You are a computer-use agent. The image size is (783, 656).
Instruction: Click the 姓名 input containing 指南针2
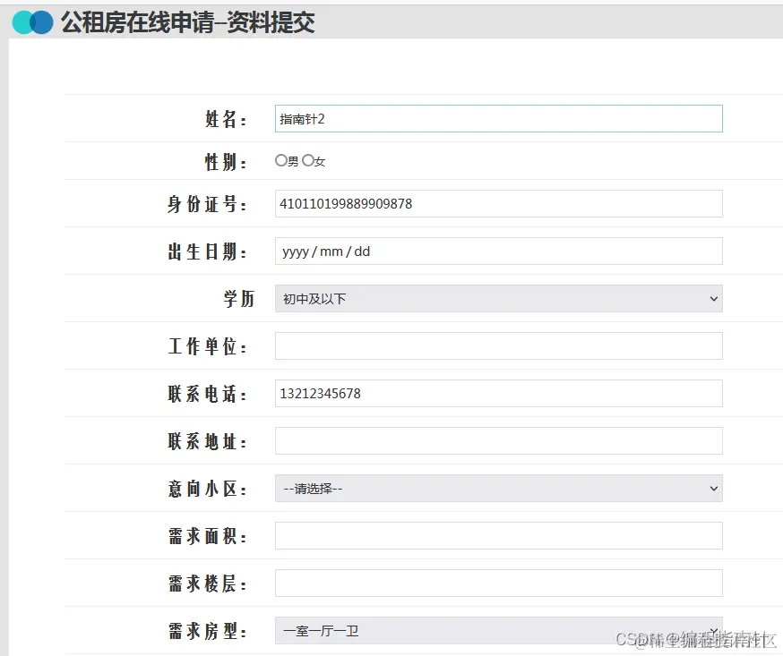(498, 119)
